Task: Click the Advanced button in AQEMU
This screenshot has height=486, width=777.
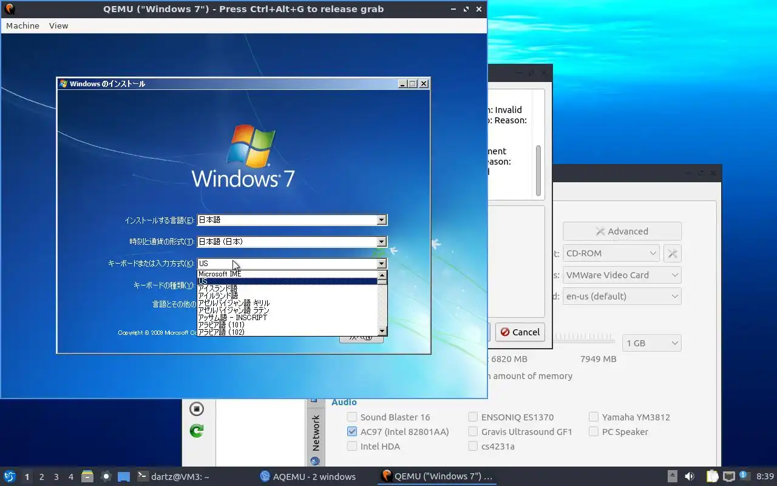Action: click(622, 231)
